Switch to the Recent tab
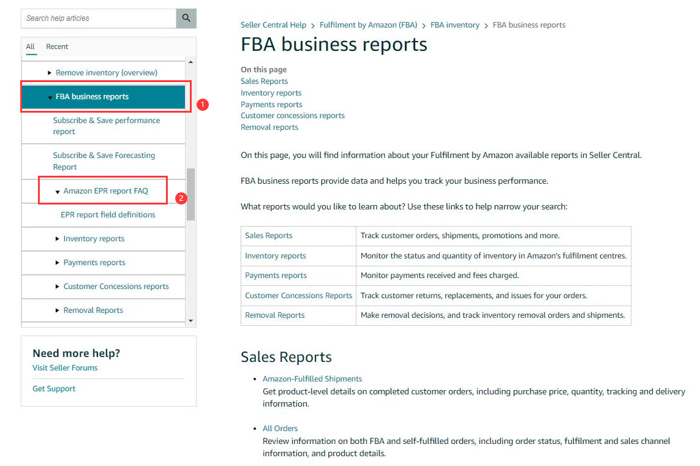Image resolution: width=700 pixels, height=466 pixels. pyautogui.click(x=57, y=47)
